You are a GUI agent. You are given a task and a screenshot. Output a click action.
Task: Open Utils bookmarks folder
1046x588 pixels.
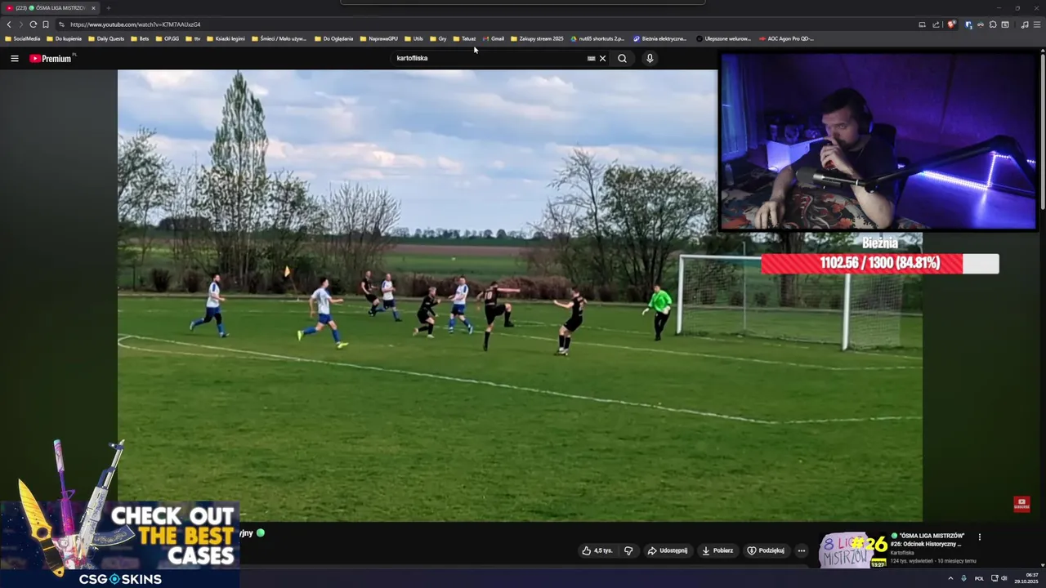pyautogui.click(x=413, y=38)
